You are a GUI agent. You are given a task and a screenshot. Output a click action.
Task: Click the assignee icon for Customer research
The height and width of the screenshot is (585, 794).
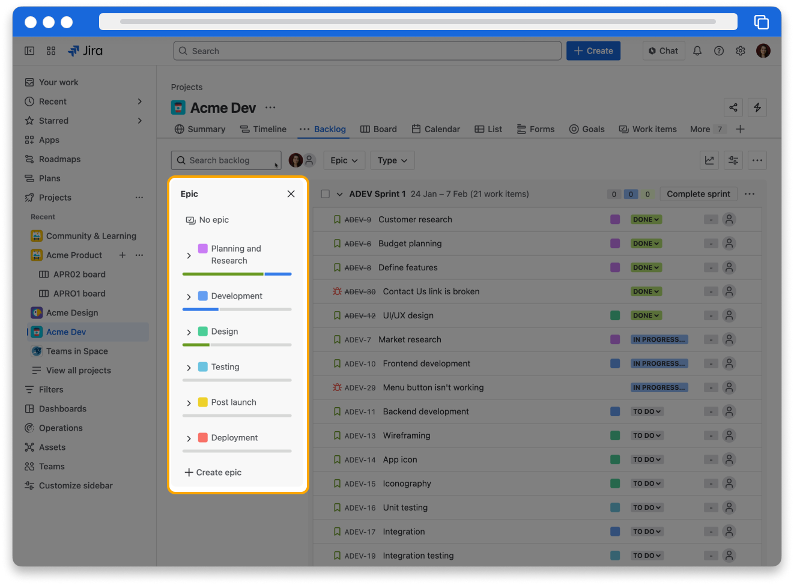click(729, 219)
